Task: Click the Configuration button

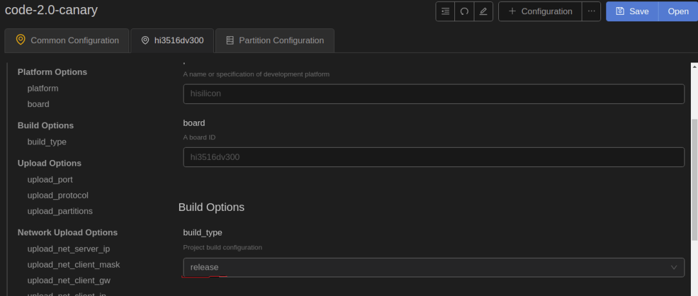Action: coord(540,12)
